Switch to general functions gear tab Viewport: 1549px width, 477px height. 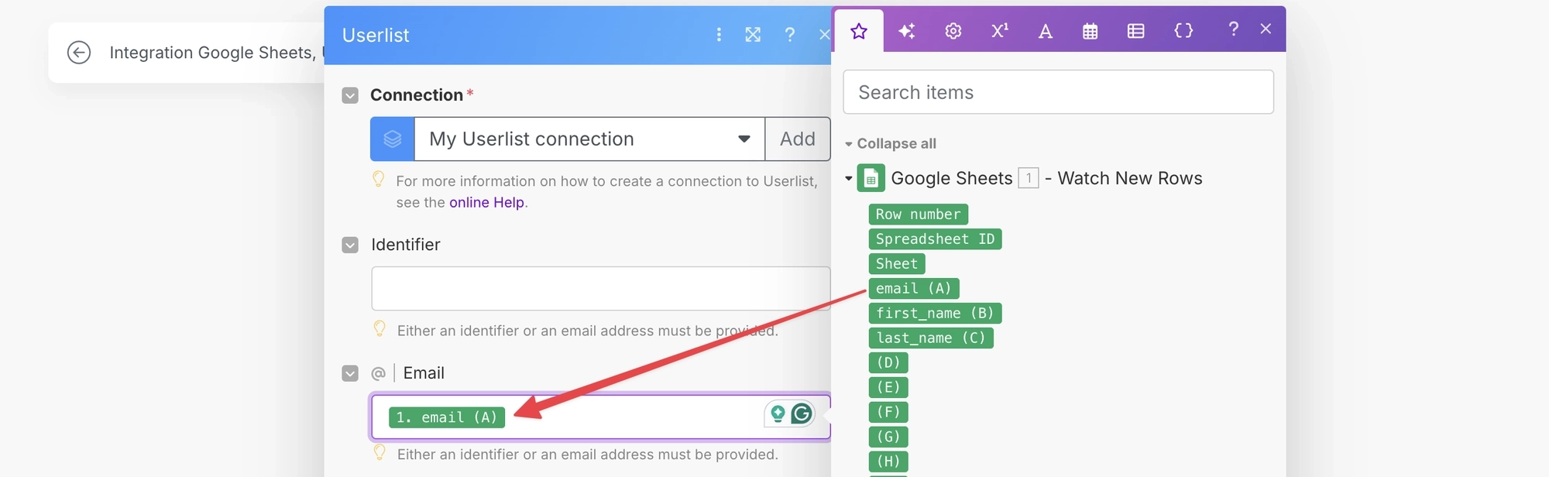click(953, 31)
